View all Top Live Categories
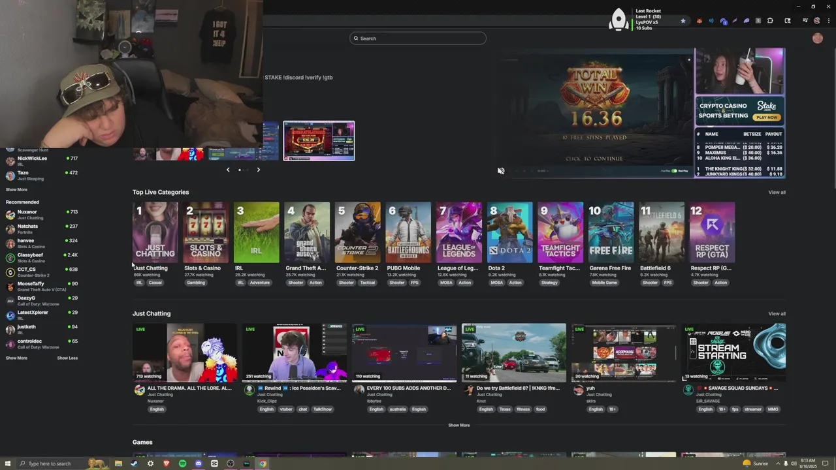The image size is (836, 470). [x=777, y=193]
